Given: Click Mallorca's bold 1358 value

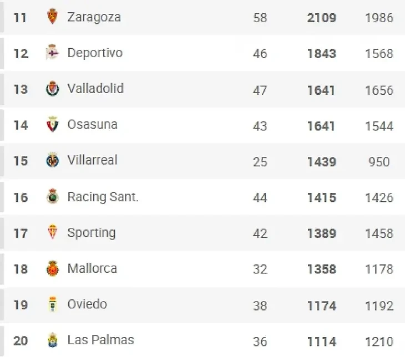Looking at the screenshot, I should (322, 269).
